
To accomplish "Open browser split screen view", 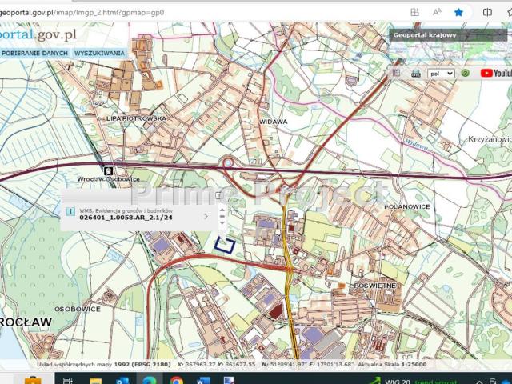I will (x=488, y=13).
